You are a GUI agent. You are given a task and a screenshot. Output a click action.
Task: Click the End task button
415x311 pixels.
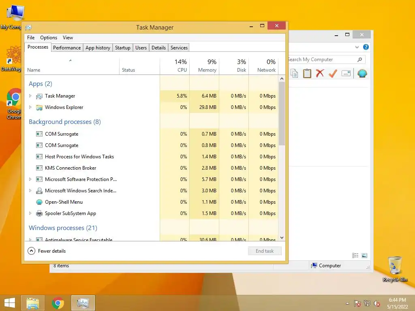point(265,251)
